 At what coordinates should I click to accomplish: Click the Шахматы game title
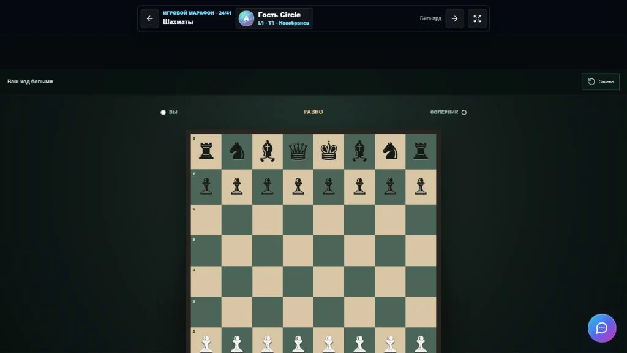pyautogui.click(x=178, y=22)
